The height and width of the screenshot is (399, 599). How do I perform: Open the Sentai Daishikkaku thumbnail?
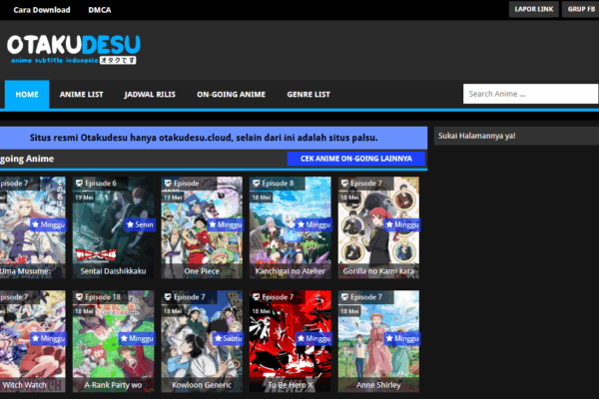113,227
